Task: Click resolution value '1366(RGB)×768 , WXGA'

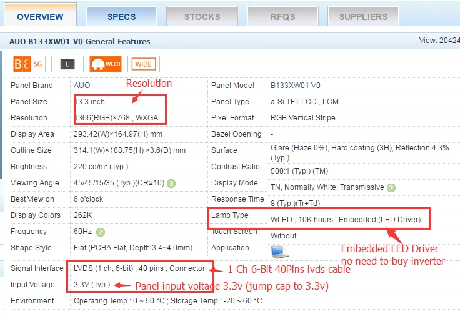Action: click(x=116, y=118)
